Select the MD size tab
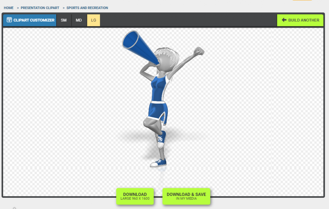 click(x=79, y=20)
